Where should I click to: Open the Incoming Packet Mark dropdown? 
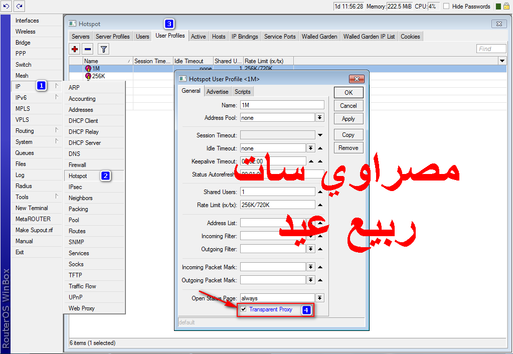click(x=310, y=267)
